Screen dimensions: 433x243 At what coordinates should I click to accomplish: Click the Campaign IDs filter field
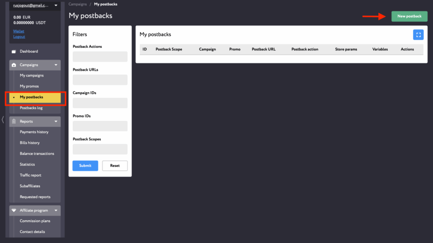[x=100, y=103]
